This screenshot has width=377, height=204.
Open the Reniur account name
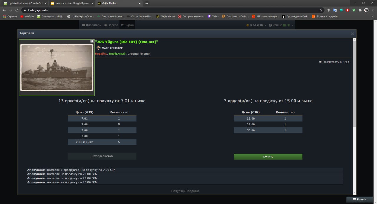277,25
